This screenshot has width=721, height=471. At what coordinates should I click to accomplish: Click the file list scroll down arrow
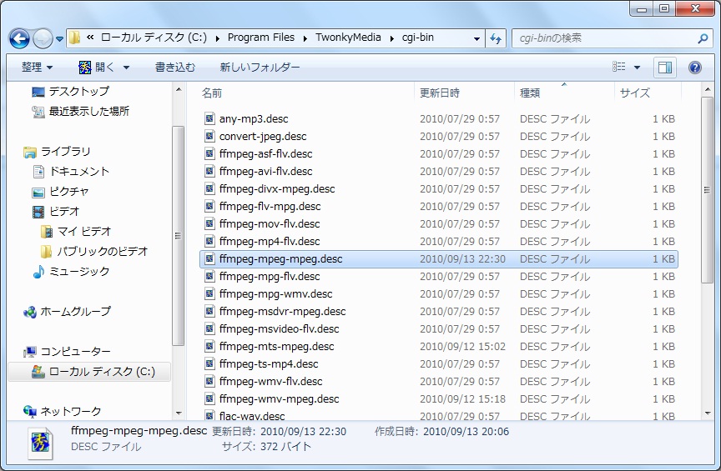point(708,413)
